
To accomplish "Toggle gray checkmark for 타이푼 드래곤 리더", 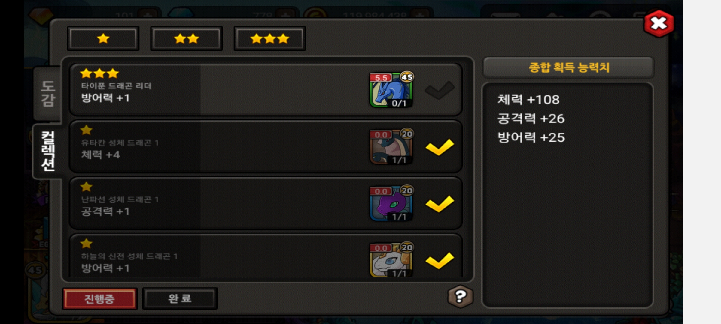I will [x=440, y=90].
